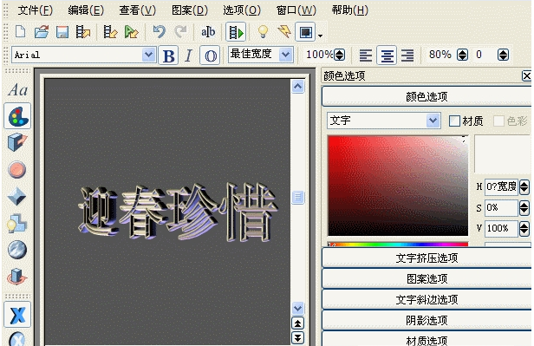
Task: Select the orange sphere tool in sidebar
Action: (16, 169)
